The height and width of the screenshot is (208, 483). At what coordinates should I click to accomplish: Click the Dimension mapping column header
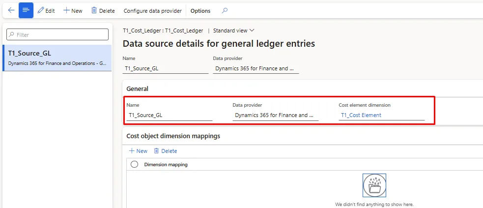166,165
